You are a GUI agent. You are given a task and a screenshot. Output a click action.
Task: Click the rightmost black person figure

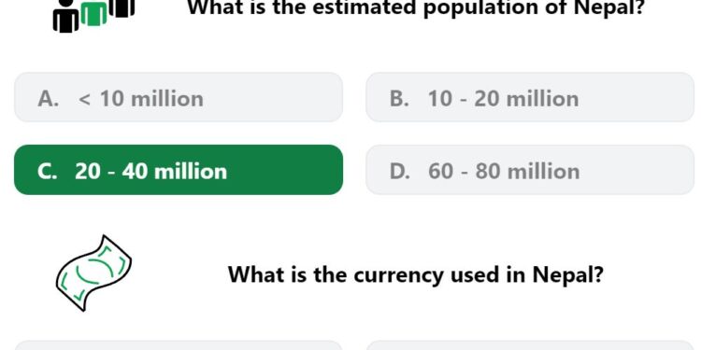[122, 9]
